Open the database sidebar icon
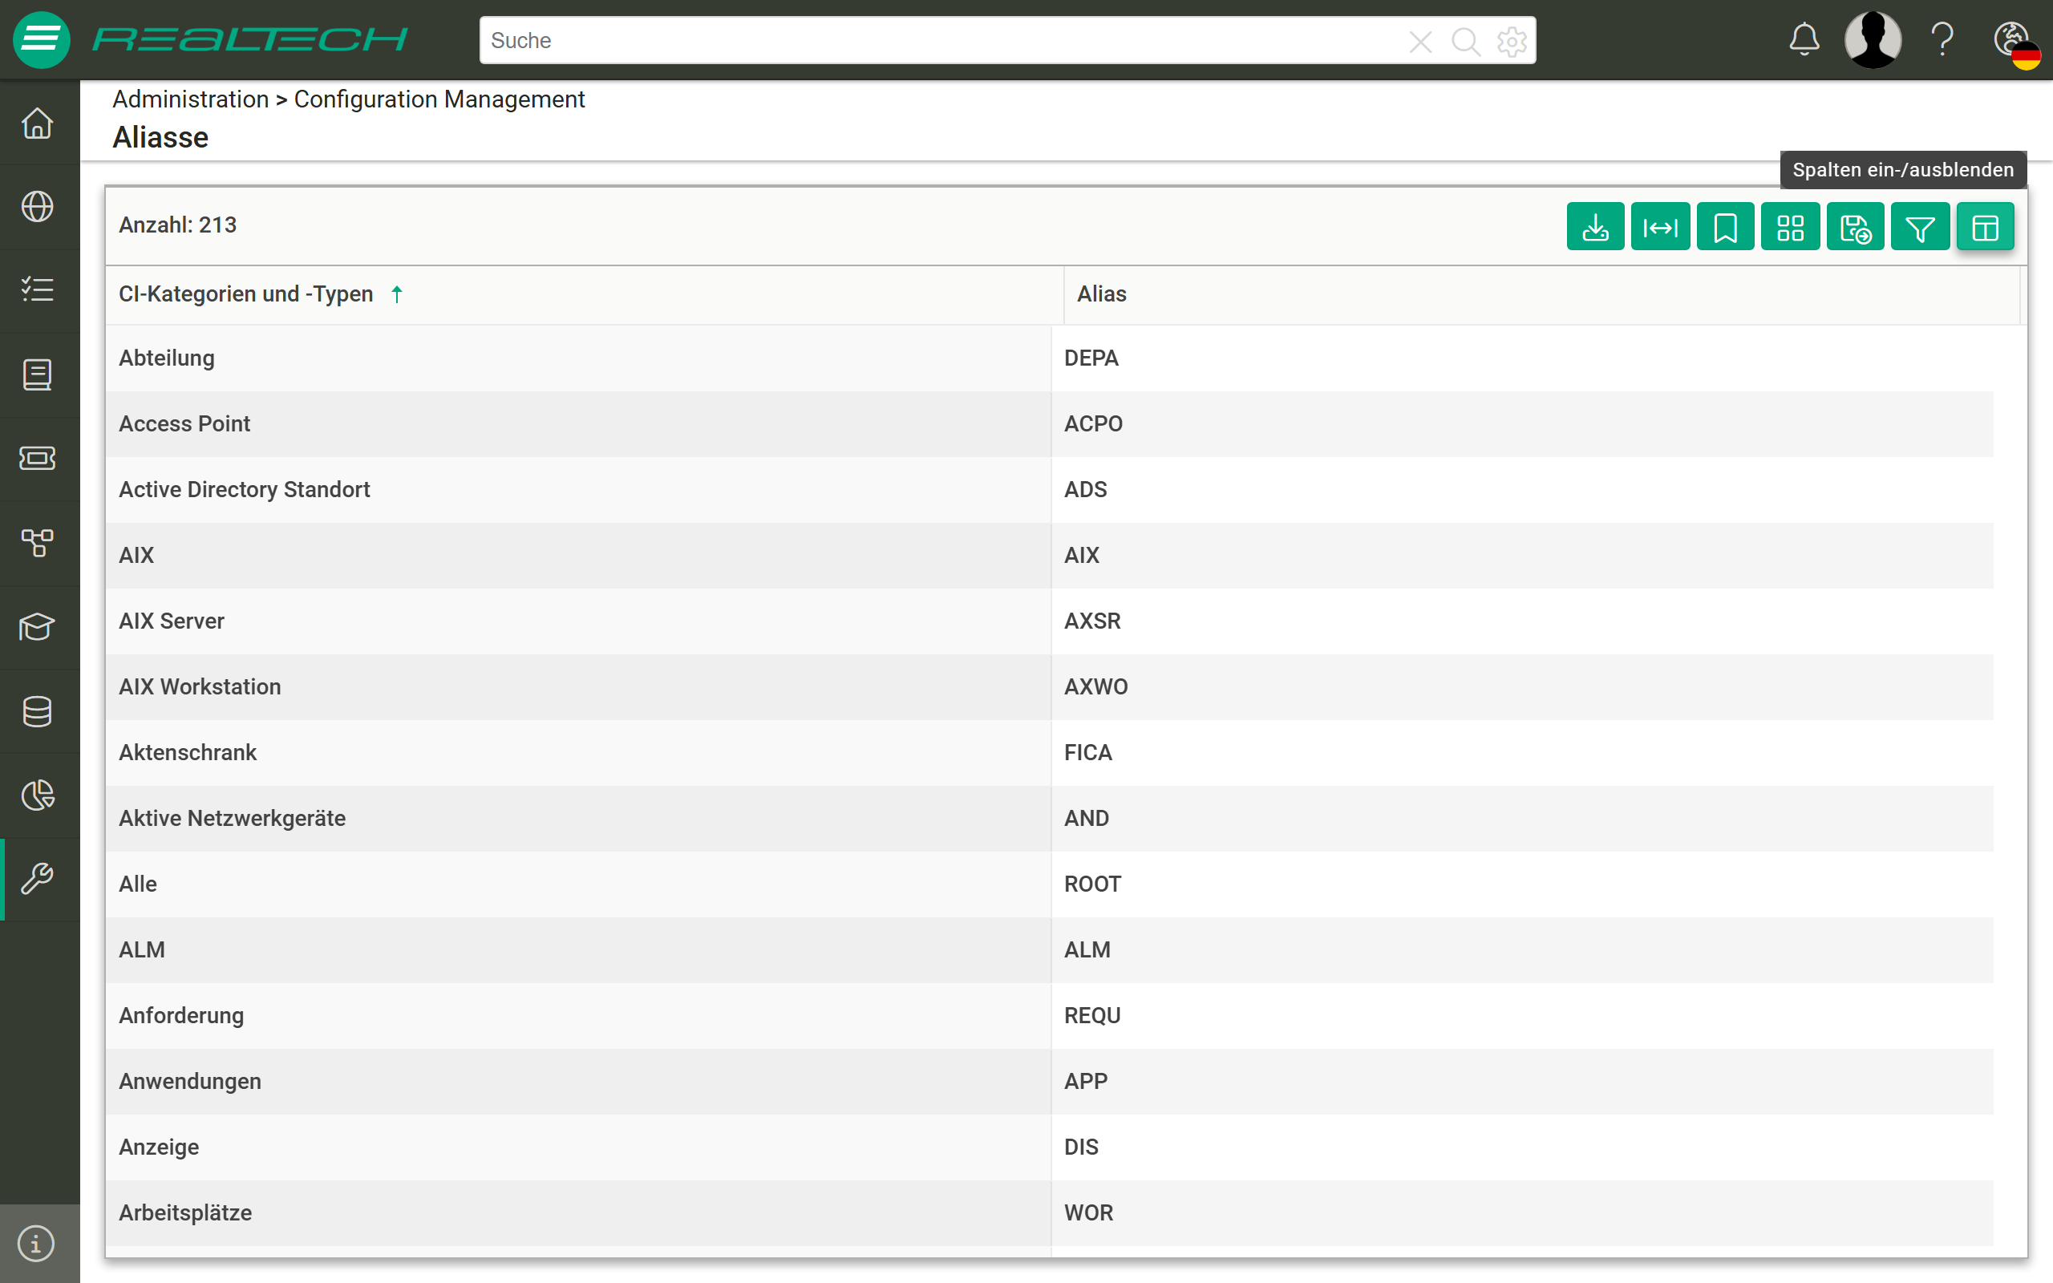This screenshot has width=2053, height=1283. click(38, 711)
